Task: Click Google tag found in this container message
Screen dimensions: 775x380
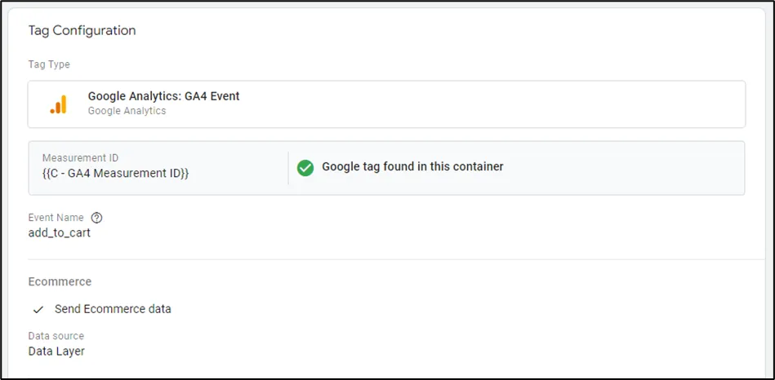Action: pos(412,166)
